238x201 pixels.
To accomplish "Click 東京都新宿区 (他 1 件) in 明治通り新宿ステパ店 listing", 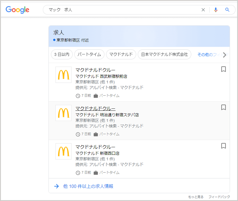I will (95, 121).
